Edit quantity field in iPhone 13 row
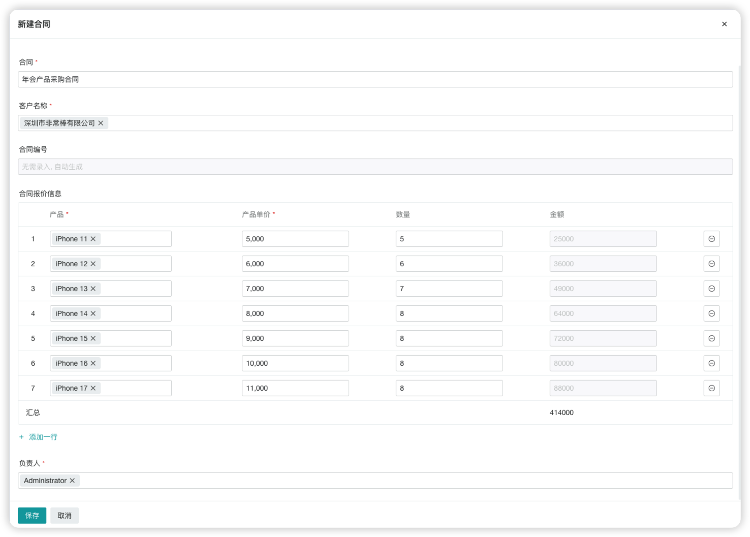This screenshot has width=750, height=537. [x=449, y=289]
